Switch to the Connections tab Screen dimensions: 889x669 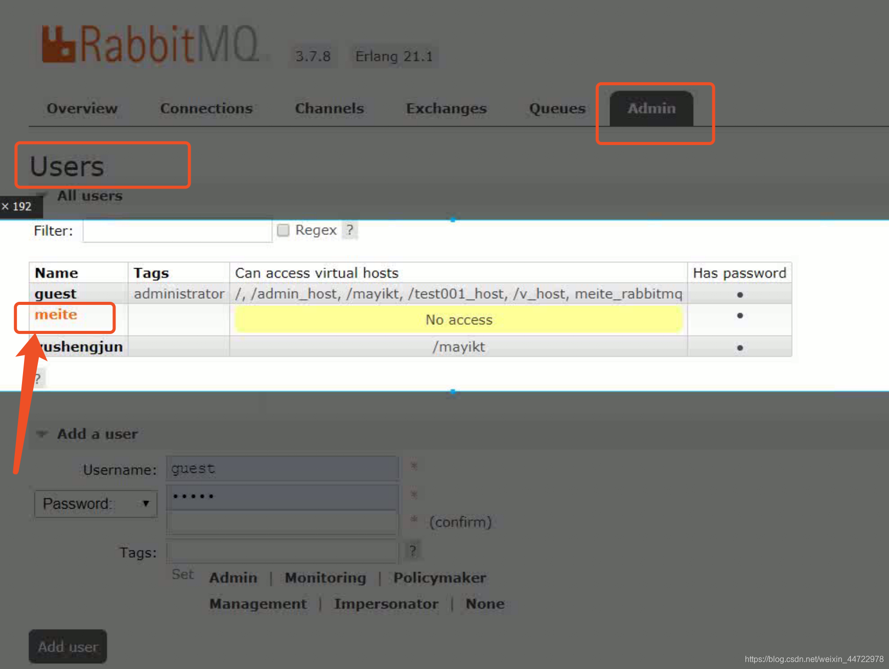[206, 108]
